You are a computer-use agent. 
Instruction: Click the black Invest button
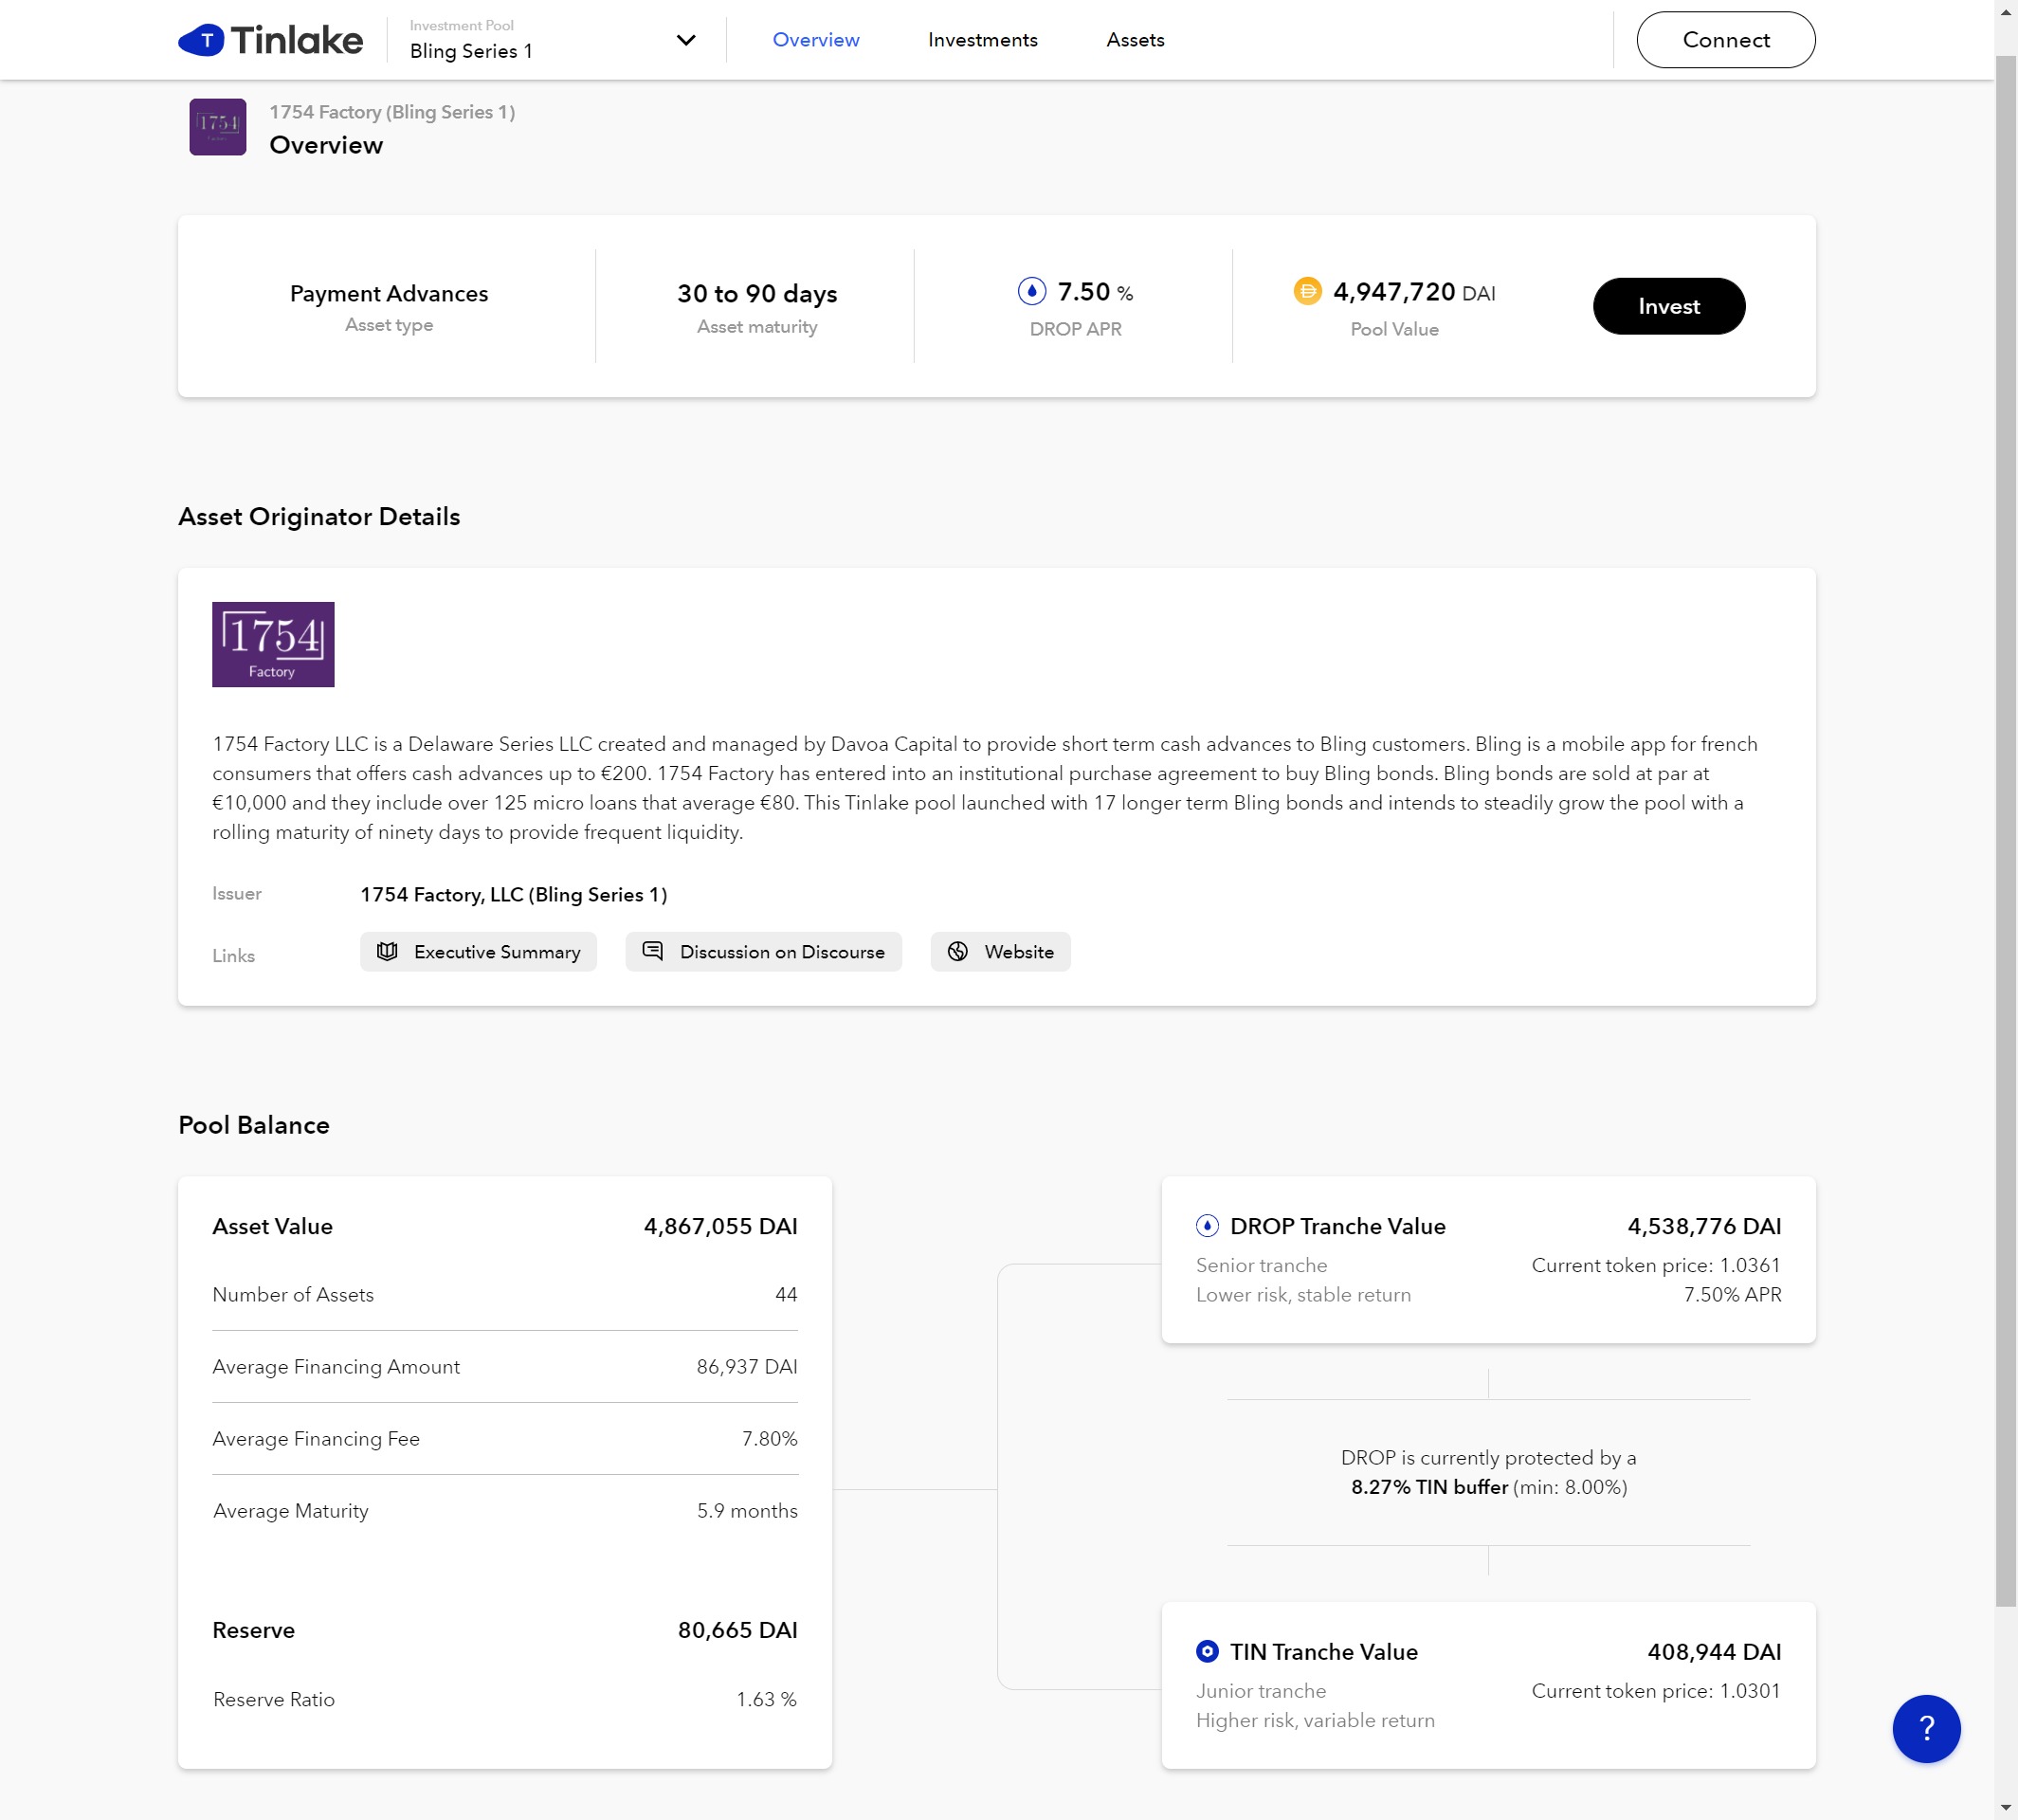[x=1668, y=306]
